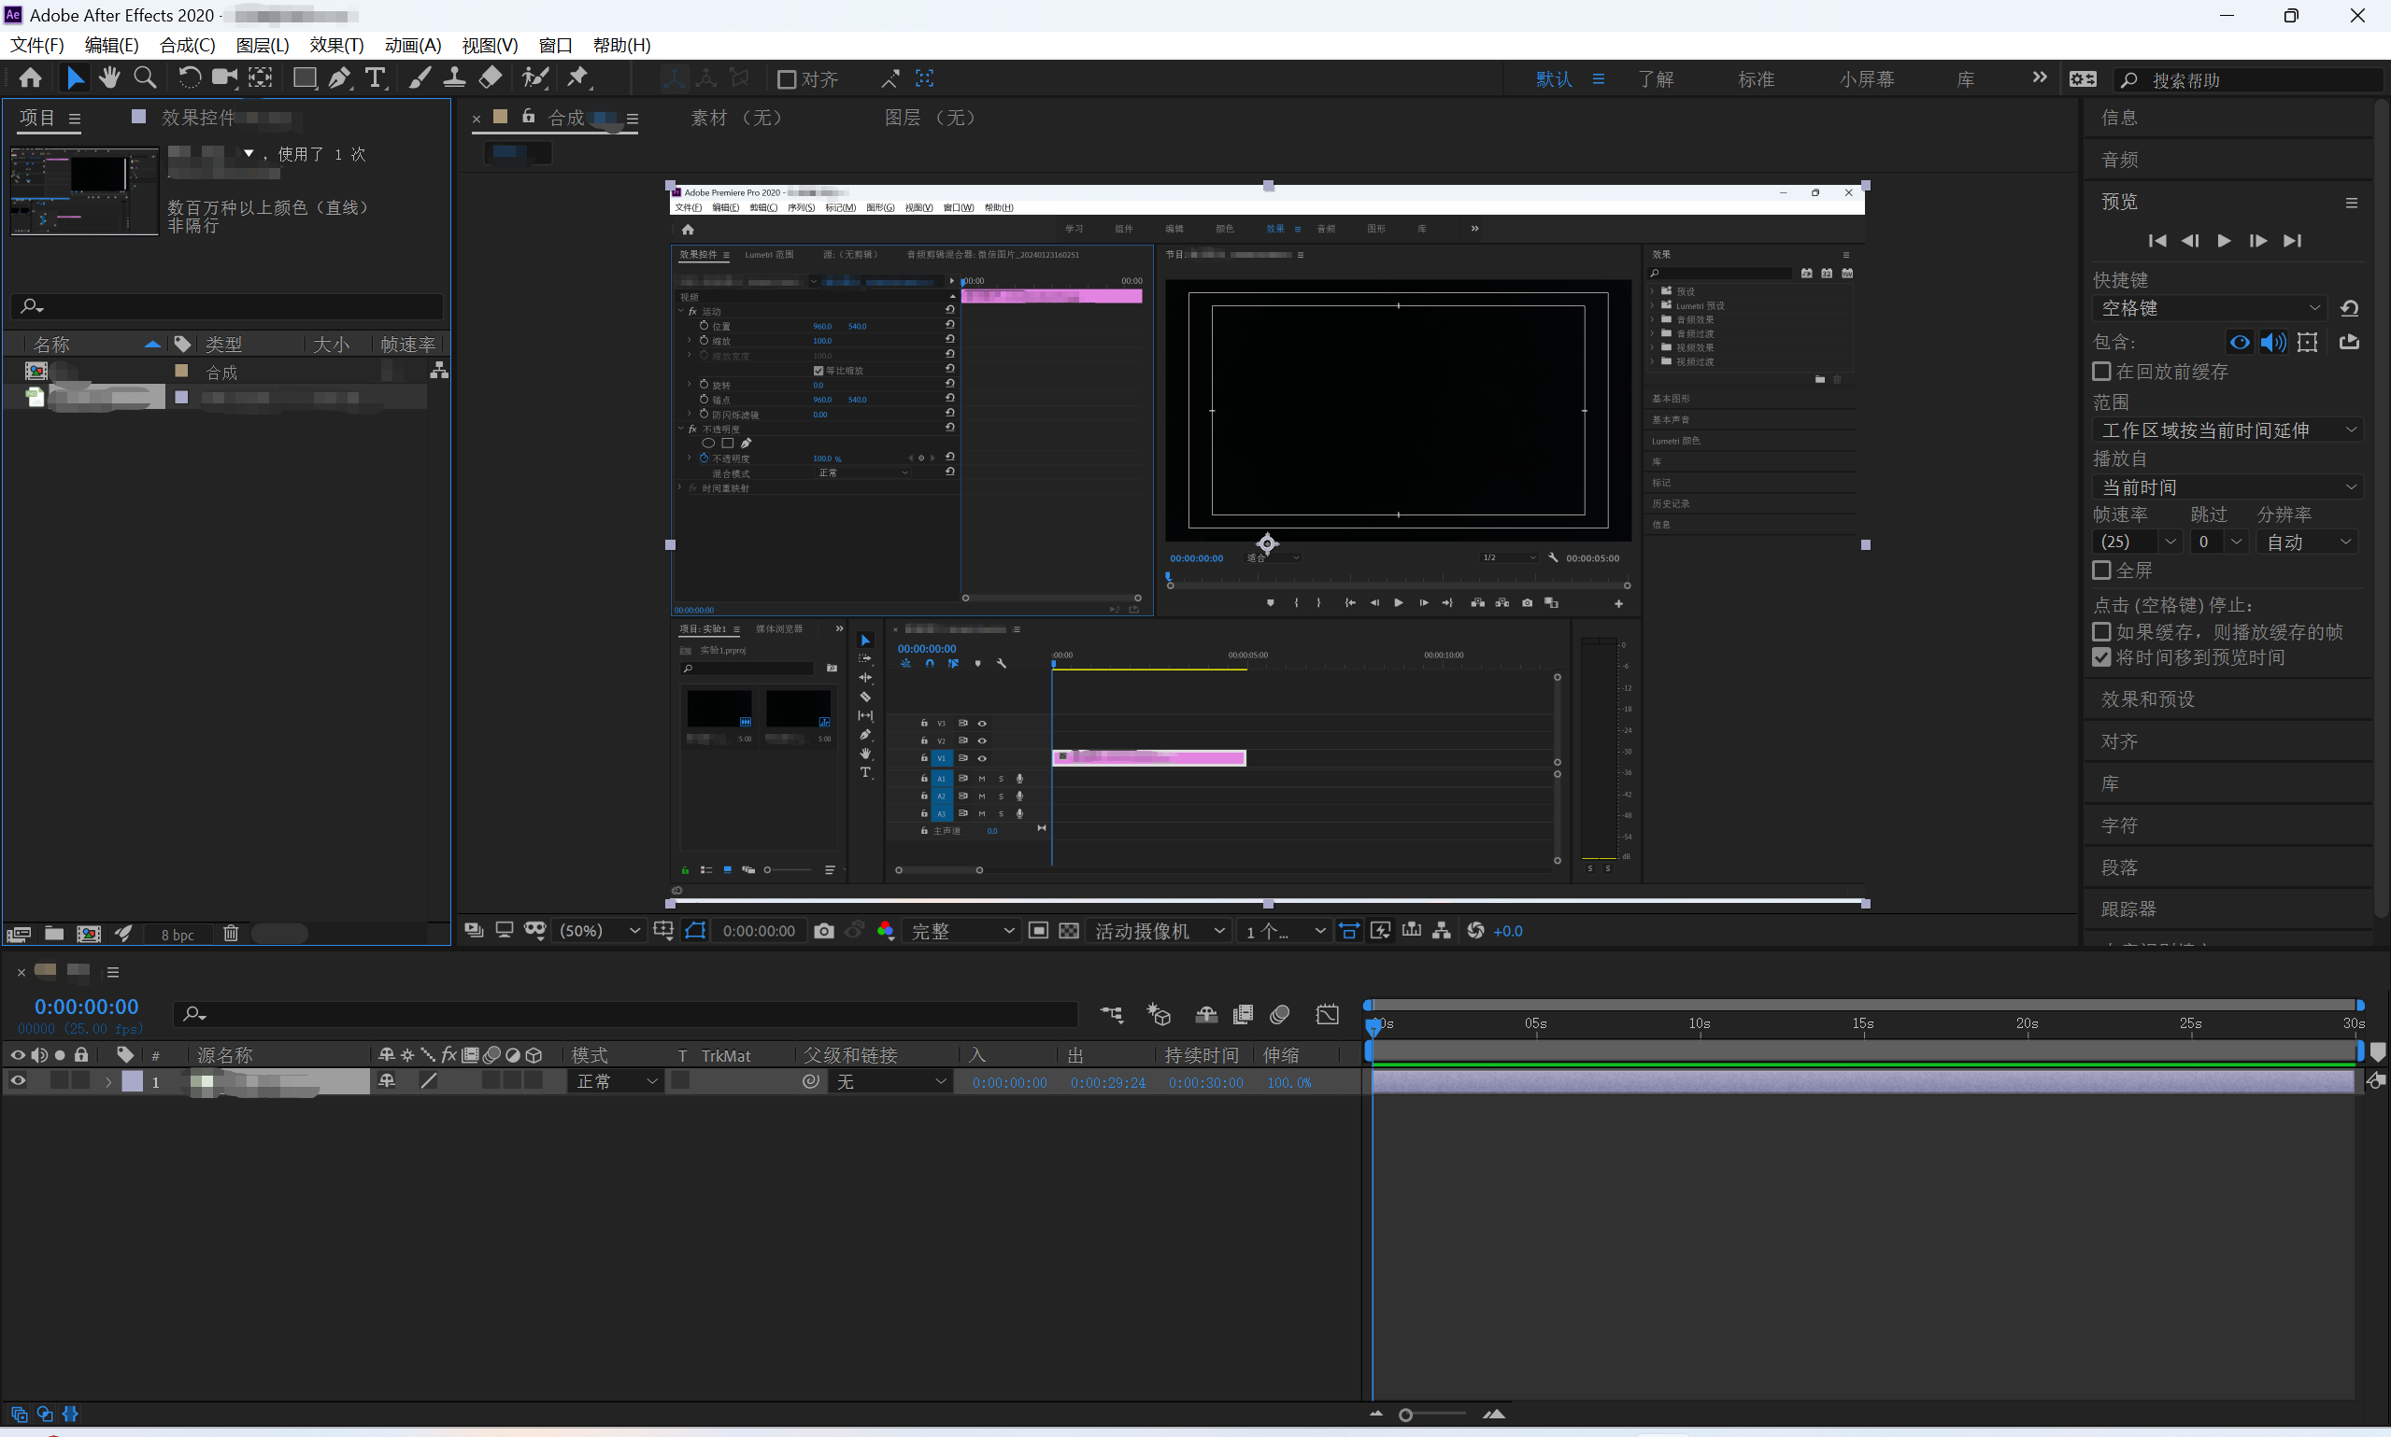Open the 活动摄像机 camera view dropdown

click(1159, 931)
